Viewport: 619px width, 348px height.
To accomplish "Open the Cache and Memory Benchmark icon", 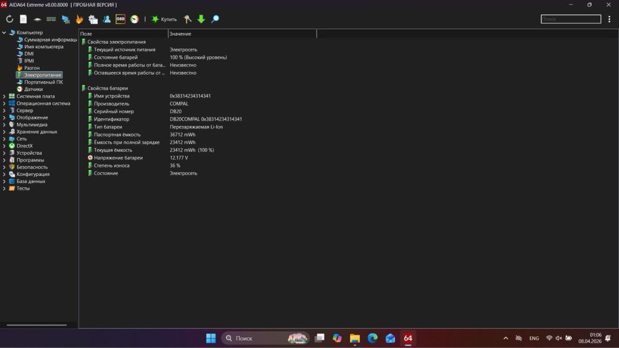I will (51, 19).
